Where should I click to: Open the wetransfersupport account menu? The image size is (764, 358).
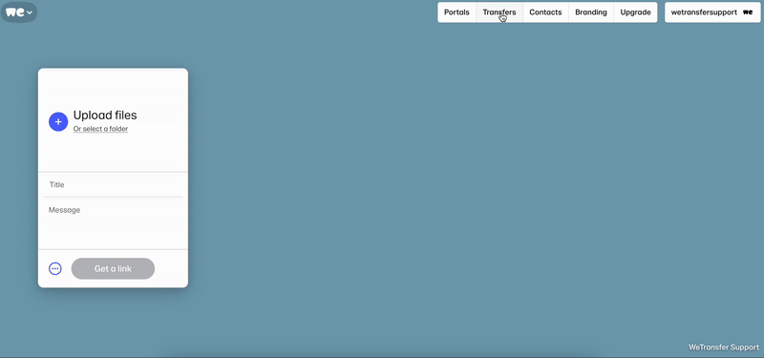pos(712,12)
